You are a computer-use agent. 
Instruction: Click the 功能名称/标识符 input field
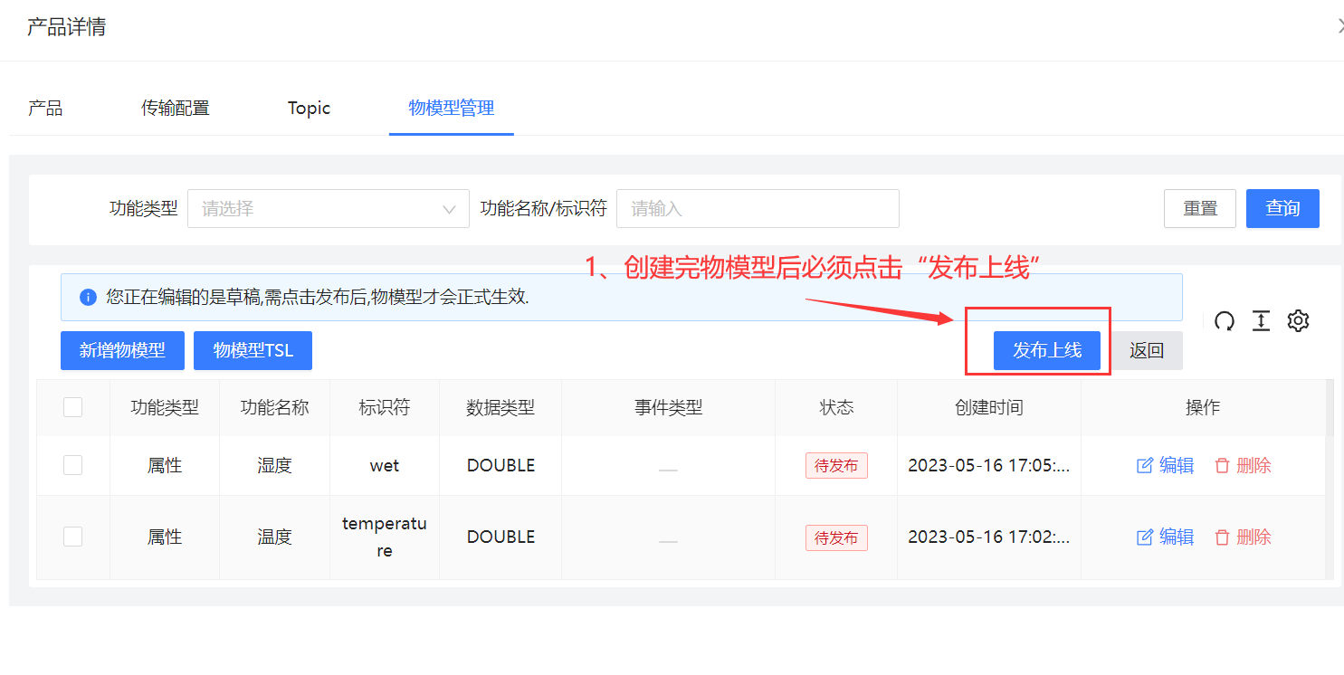(757, 209)
